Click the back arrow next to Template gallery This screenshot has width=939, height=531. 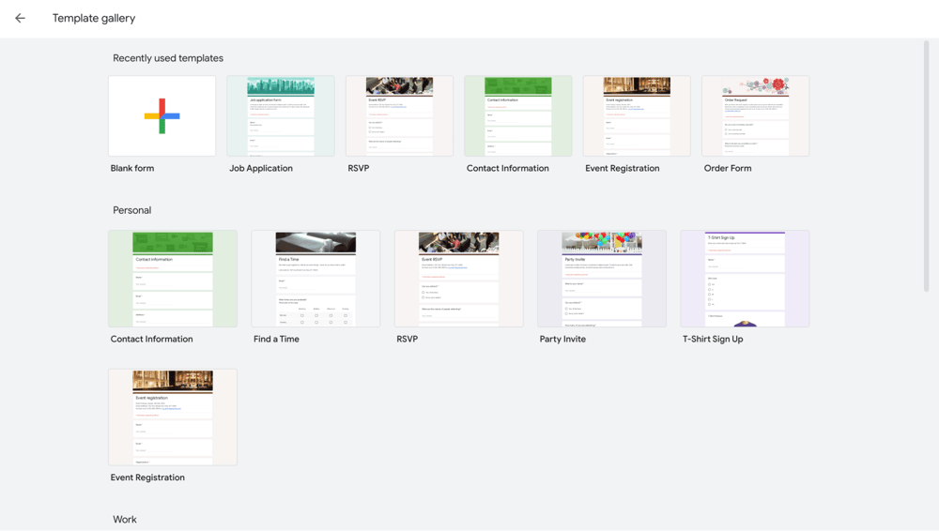point(20,18)
